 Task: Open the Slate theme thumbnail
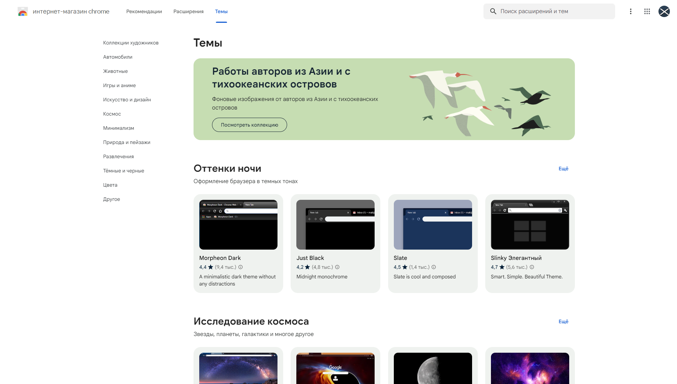(x=433, y=225)
